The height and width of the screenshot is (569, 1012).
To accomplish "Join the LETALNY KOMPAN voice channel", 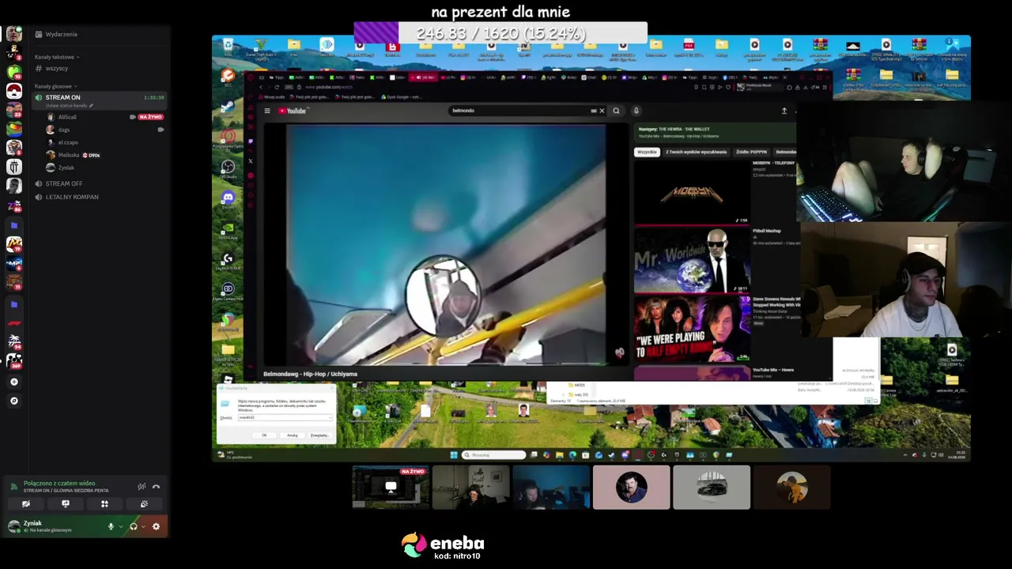I will [71, 197].
